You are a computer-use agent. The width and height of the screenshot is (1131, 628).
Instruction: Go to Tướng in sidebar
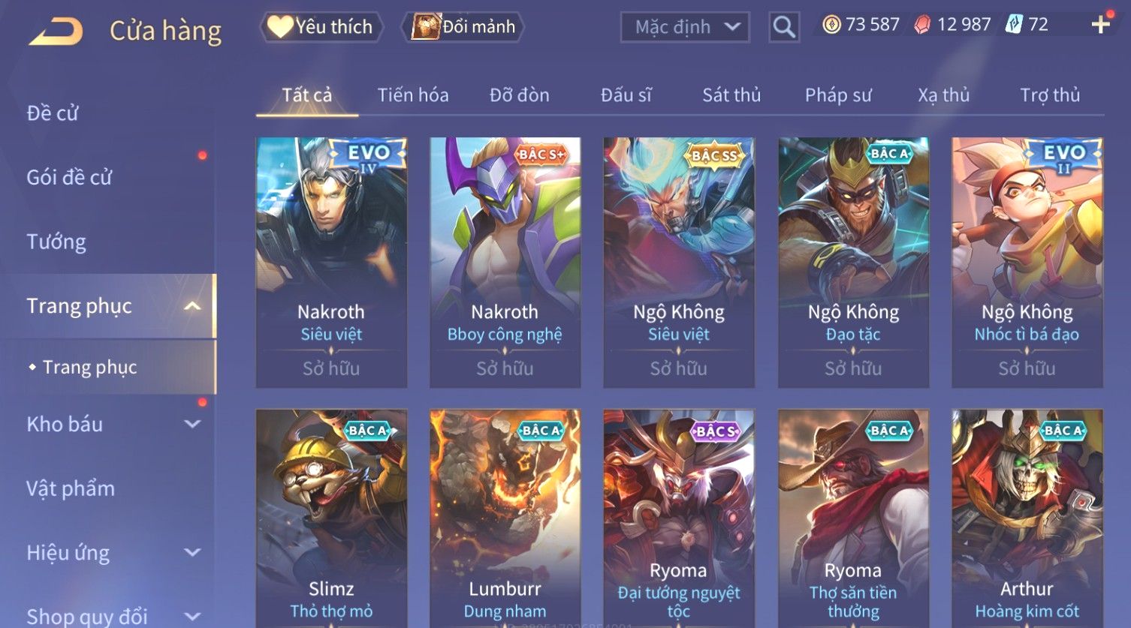tap(56, 242)
